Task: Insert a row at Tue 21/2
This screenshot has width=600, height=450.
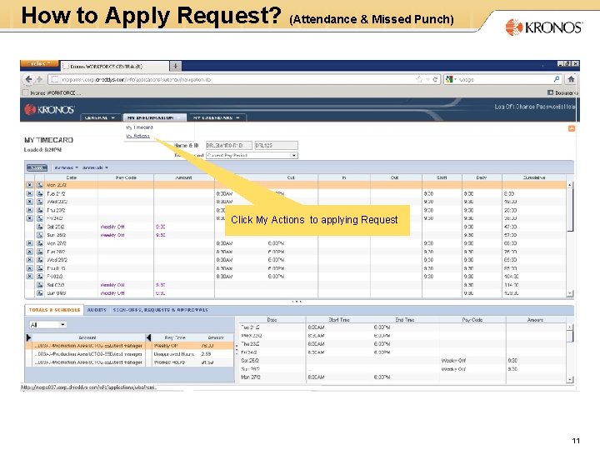Action: [40, 193]
